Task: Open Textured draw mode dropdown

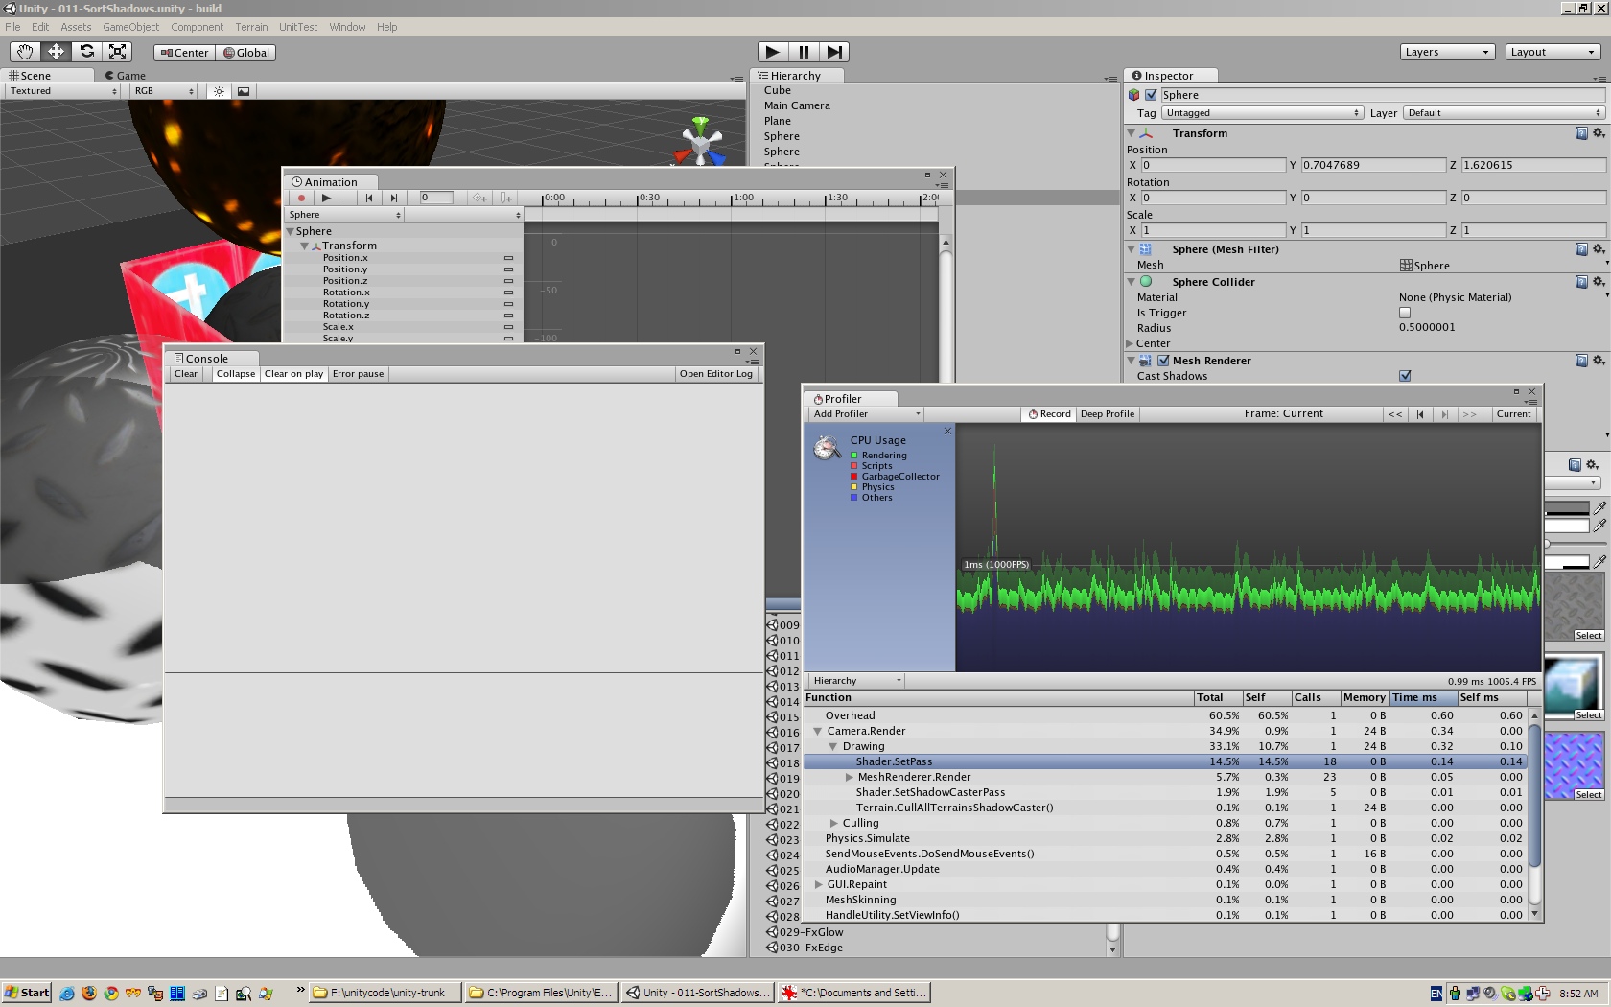Action: click(63, 91)
